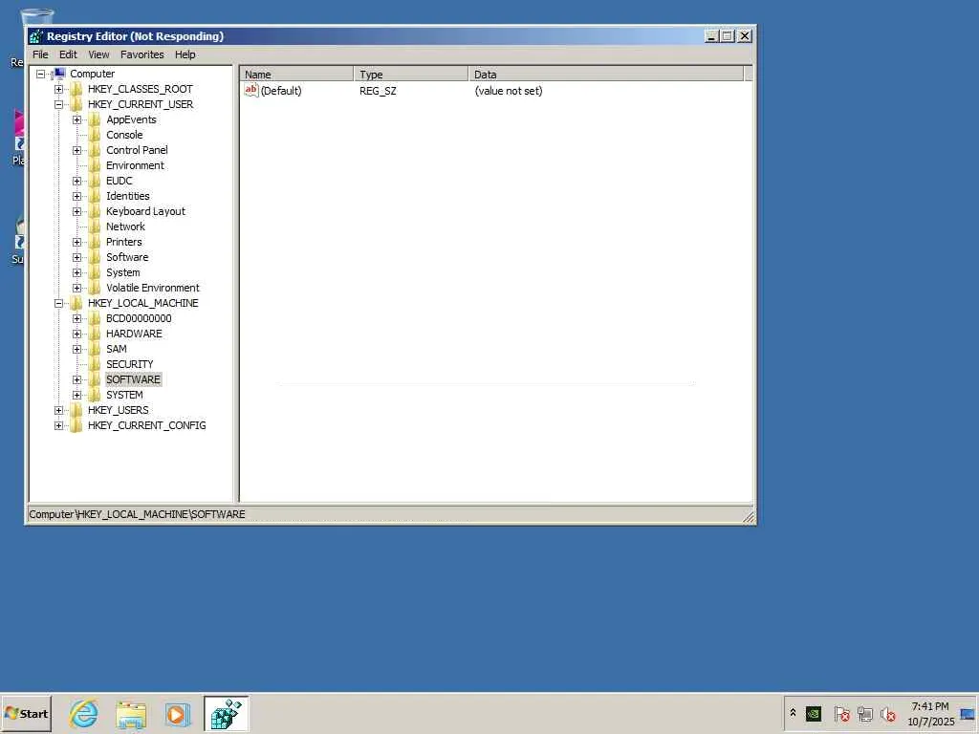Click the status bar registry path

[x=137, y=514]
